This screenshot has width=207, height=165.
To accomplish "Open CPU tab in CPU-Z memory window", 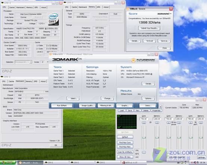I will [67, 7].
